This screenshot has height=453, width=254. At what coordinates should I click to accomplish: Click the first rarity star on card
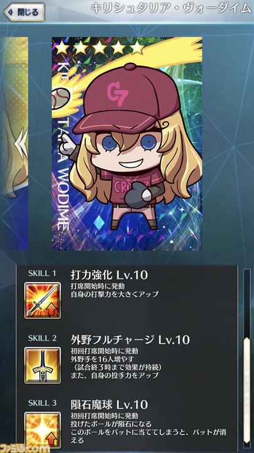61,48
